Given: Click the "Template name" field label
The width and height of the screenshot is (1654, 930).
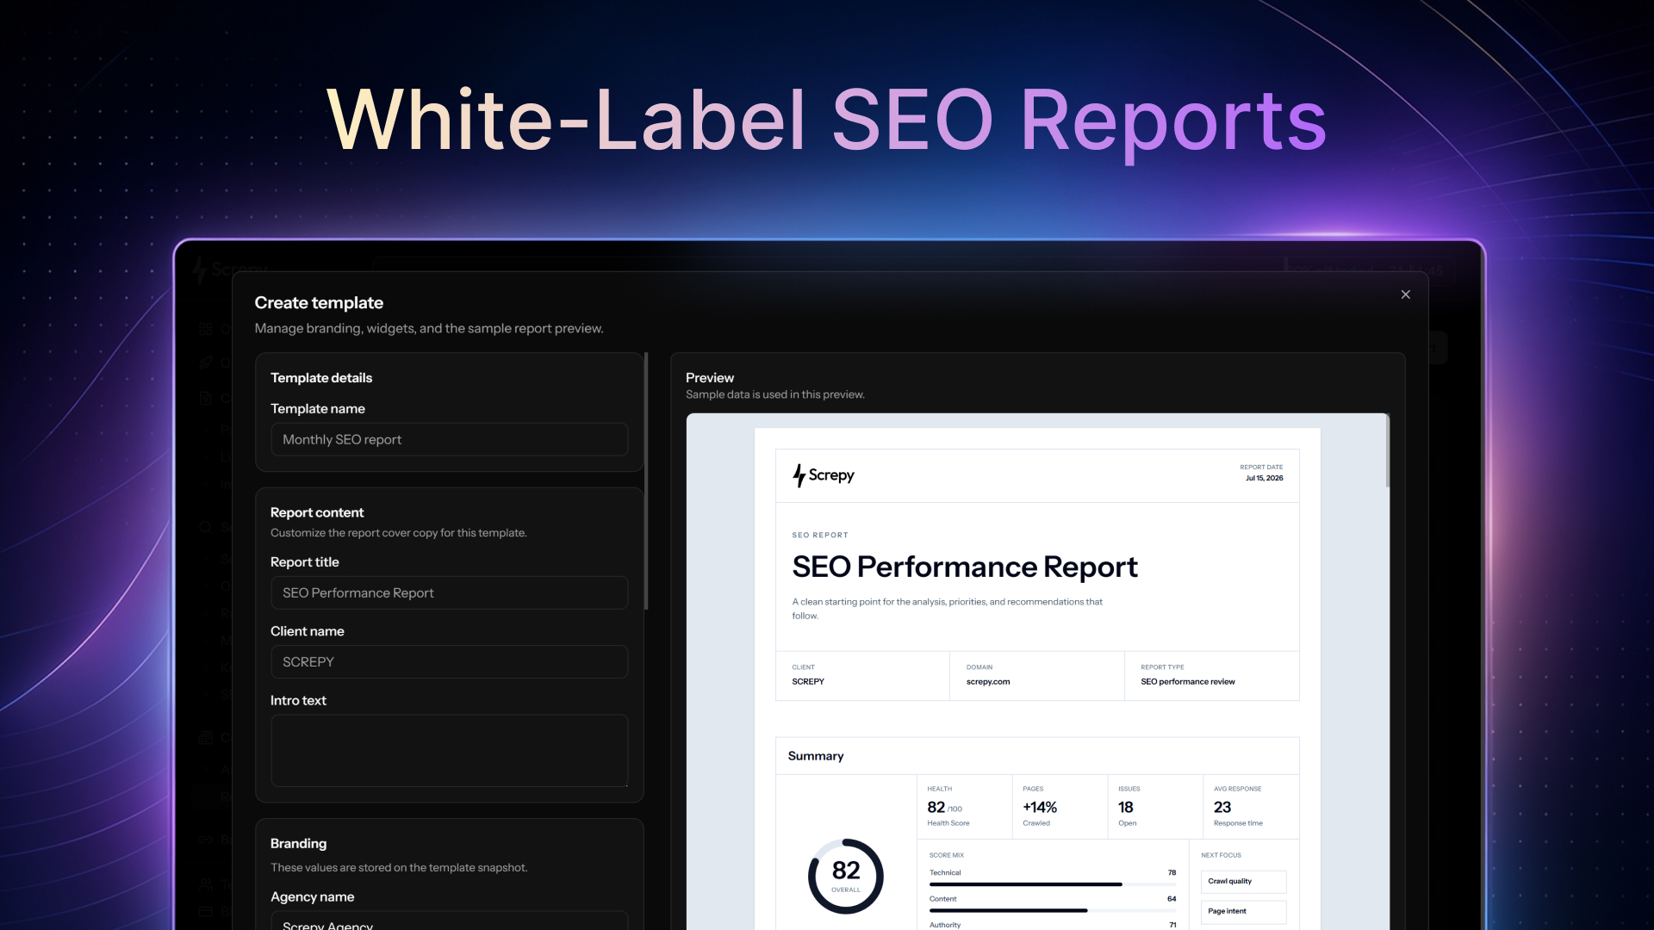Looking at the screenshot, I should coord(318,409).
